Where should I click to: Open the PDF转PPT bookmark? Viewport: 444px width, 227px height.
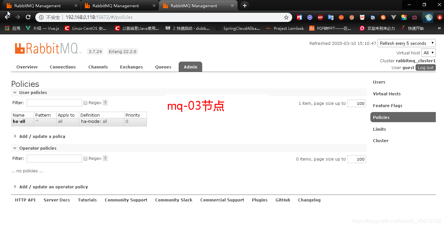330,28
